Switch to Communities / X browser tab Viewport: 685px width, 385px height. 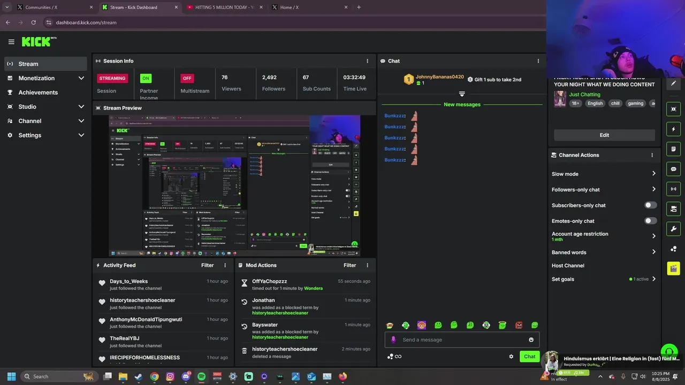pos(55,7)
